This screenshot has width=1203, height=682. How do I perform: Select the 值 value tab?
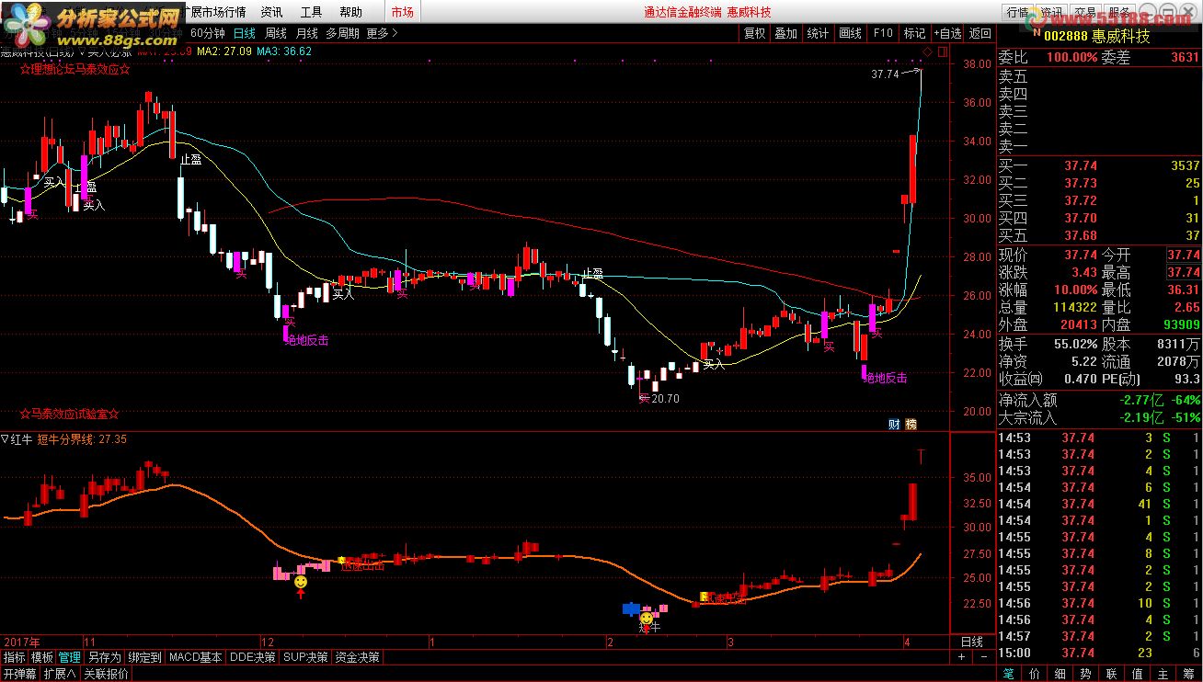(x=1139, y=674)
